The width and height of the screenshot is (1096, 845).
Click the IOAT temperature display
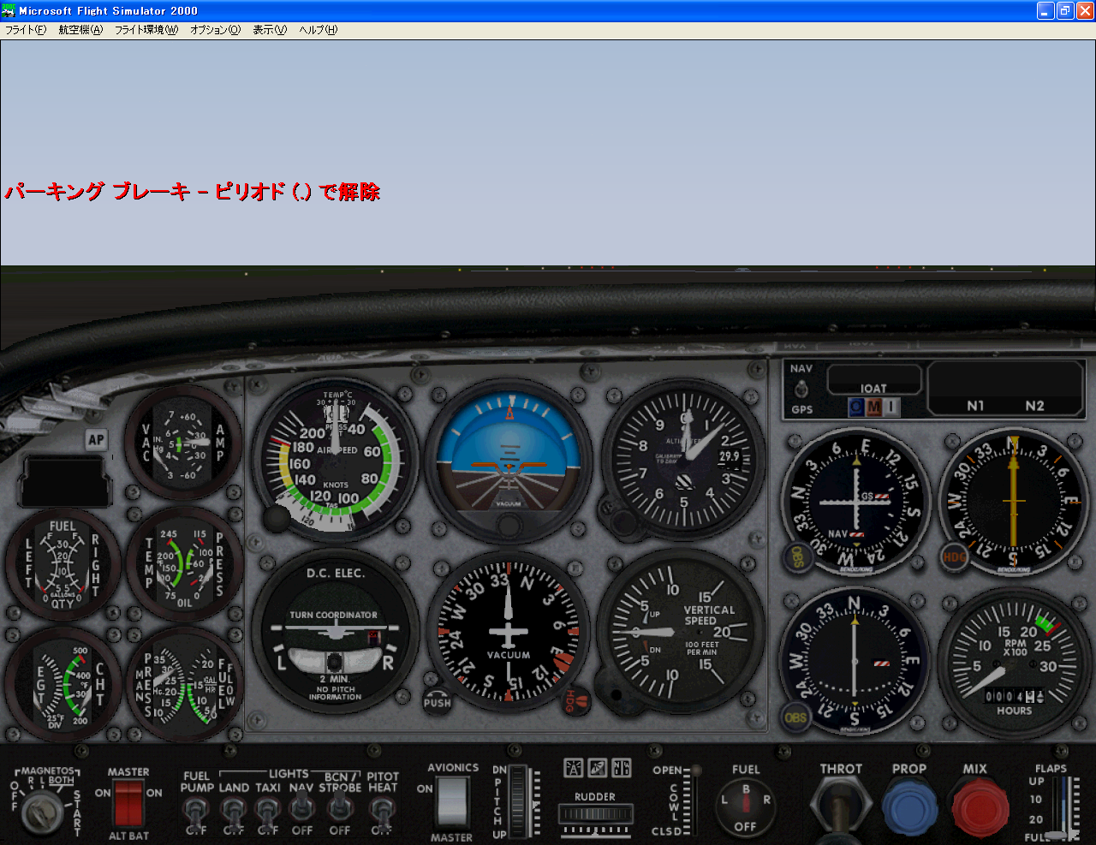coord(873,379)
